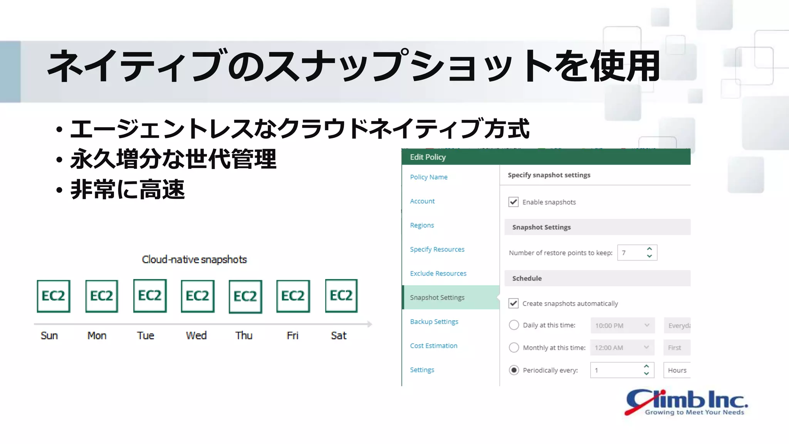789x444 pixels.
Task: Toggle Create snapshots automatically checkbox
Action: click(x=513, y=303)
